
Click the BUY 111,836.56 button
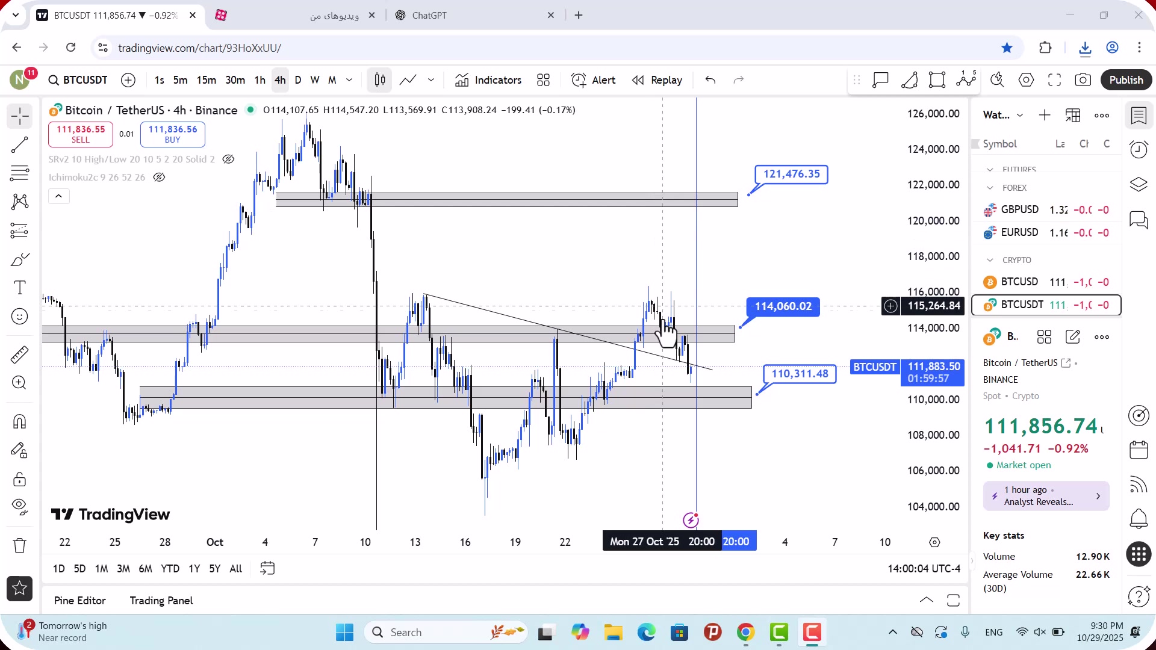tap(173, 134)
